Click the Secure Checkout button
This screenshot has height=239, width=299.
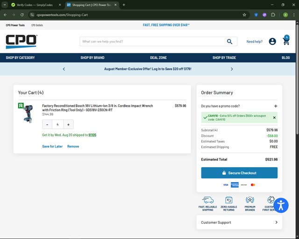[x=239, y=173]
